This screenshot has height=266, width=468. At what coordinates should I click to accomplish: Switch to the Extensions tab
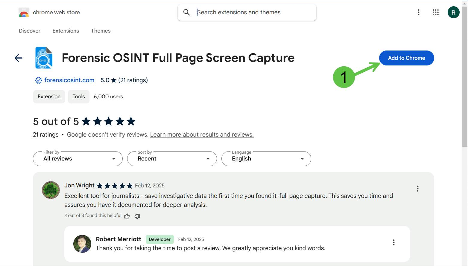coord(66,31)
